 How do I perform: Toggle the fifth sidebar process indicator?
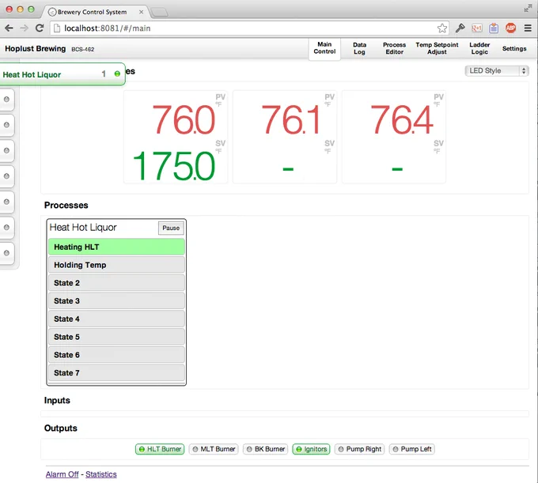pos(6,176)
